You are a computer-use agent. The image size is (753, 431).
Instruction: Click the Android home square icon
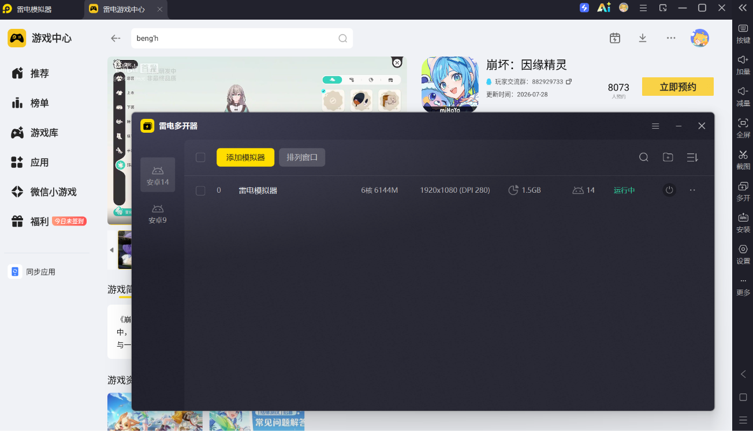(743, 397)
